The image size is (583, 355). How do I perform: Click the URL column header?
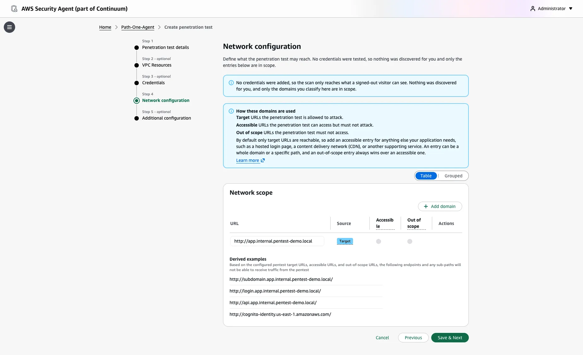pos(234,223)
